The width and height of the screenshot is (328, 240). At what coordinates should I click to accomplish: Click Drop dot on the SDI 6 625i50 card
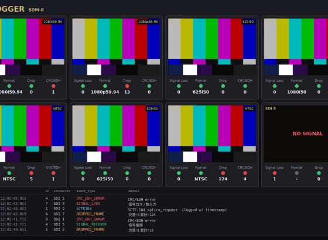[127, 173]
